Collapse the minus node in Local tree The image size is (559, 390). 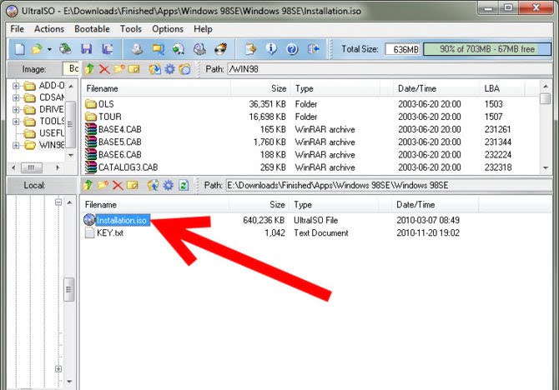pos(58,202)
